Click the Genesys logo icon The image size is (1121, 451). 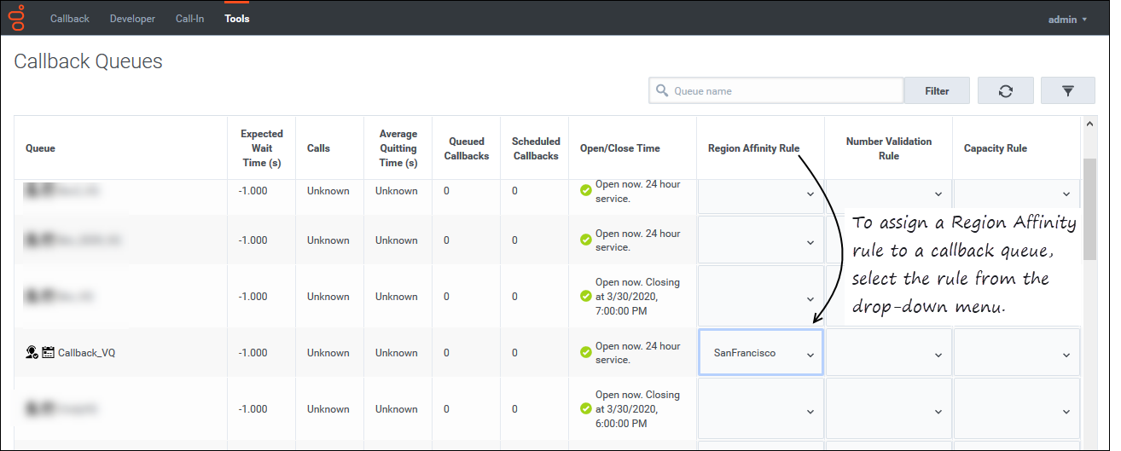coord(17,18)
